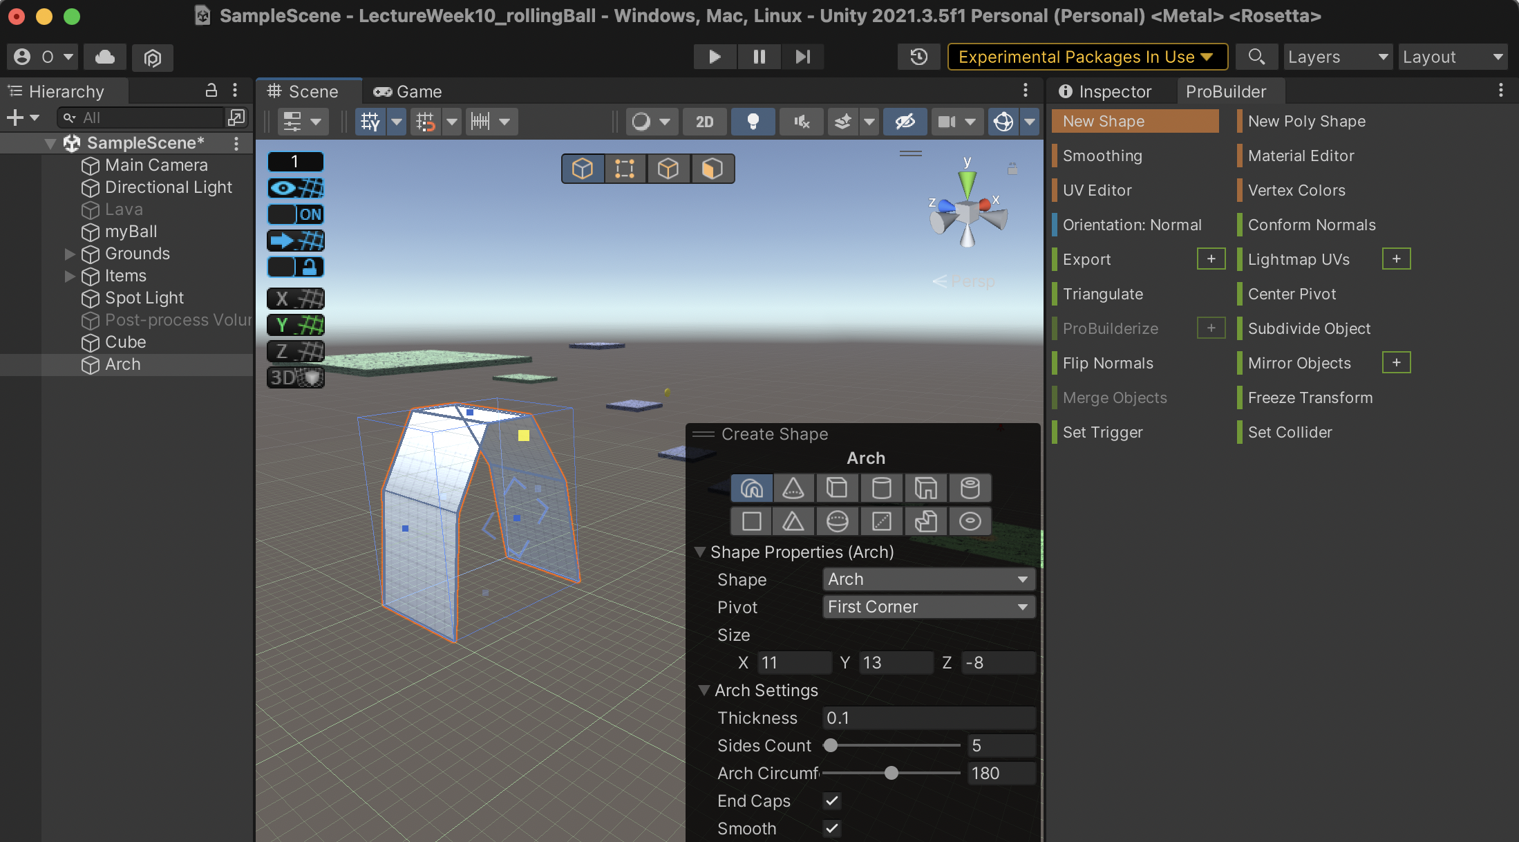Switch to ProBuilder Vertex selection mode
Screen dimensions: 1519x842
[625, 169]
